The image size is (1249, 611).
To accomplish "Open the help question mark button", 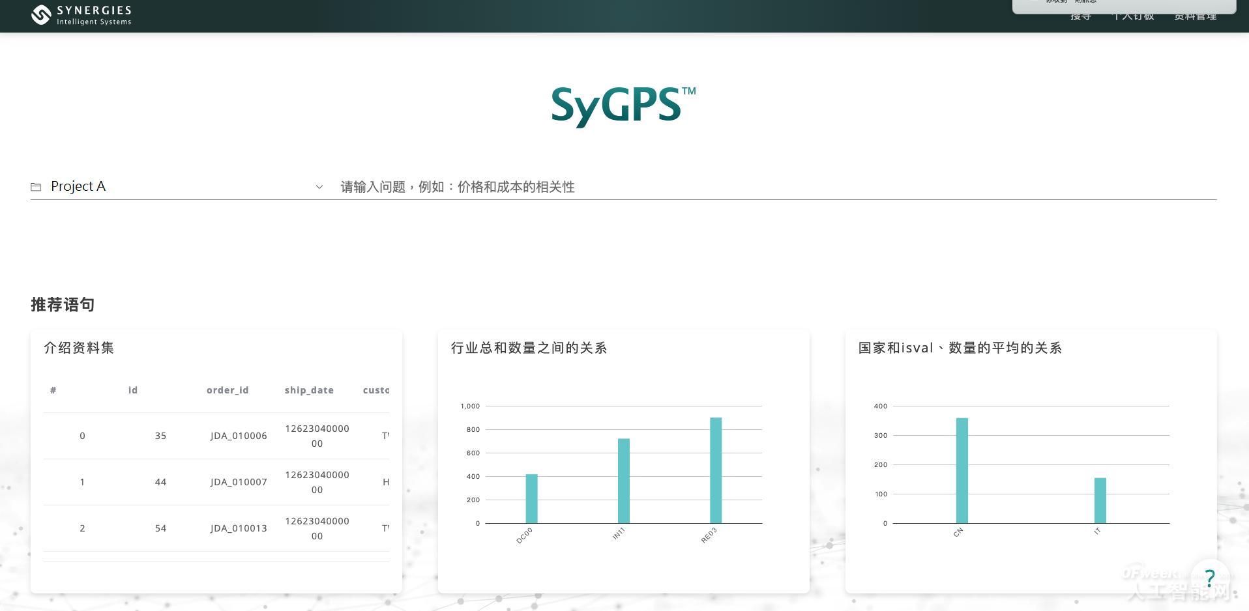I will (1210, 577).
